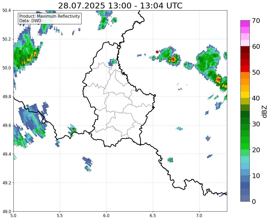
Task: Click the 60 tick label on colorbar
Action: [256, 46]
